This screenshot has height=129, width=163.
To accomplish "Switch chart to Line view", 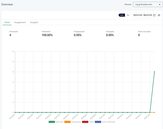I will 122,15.
